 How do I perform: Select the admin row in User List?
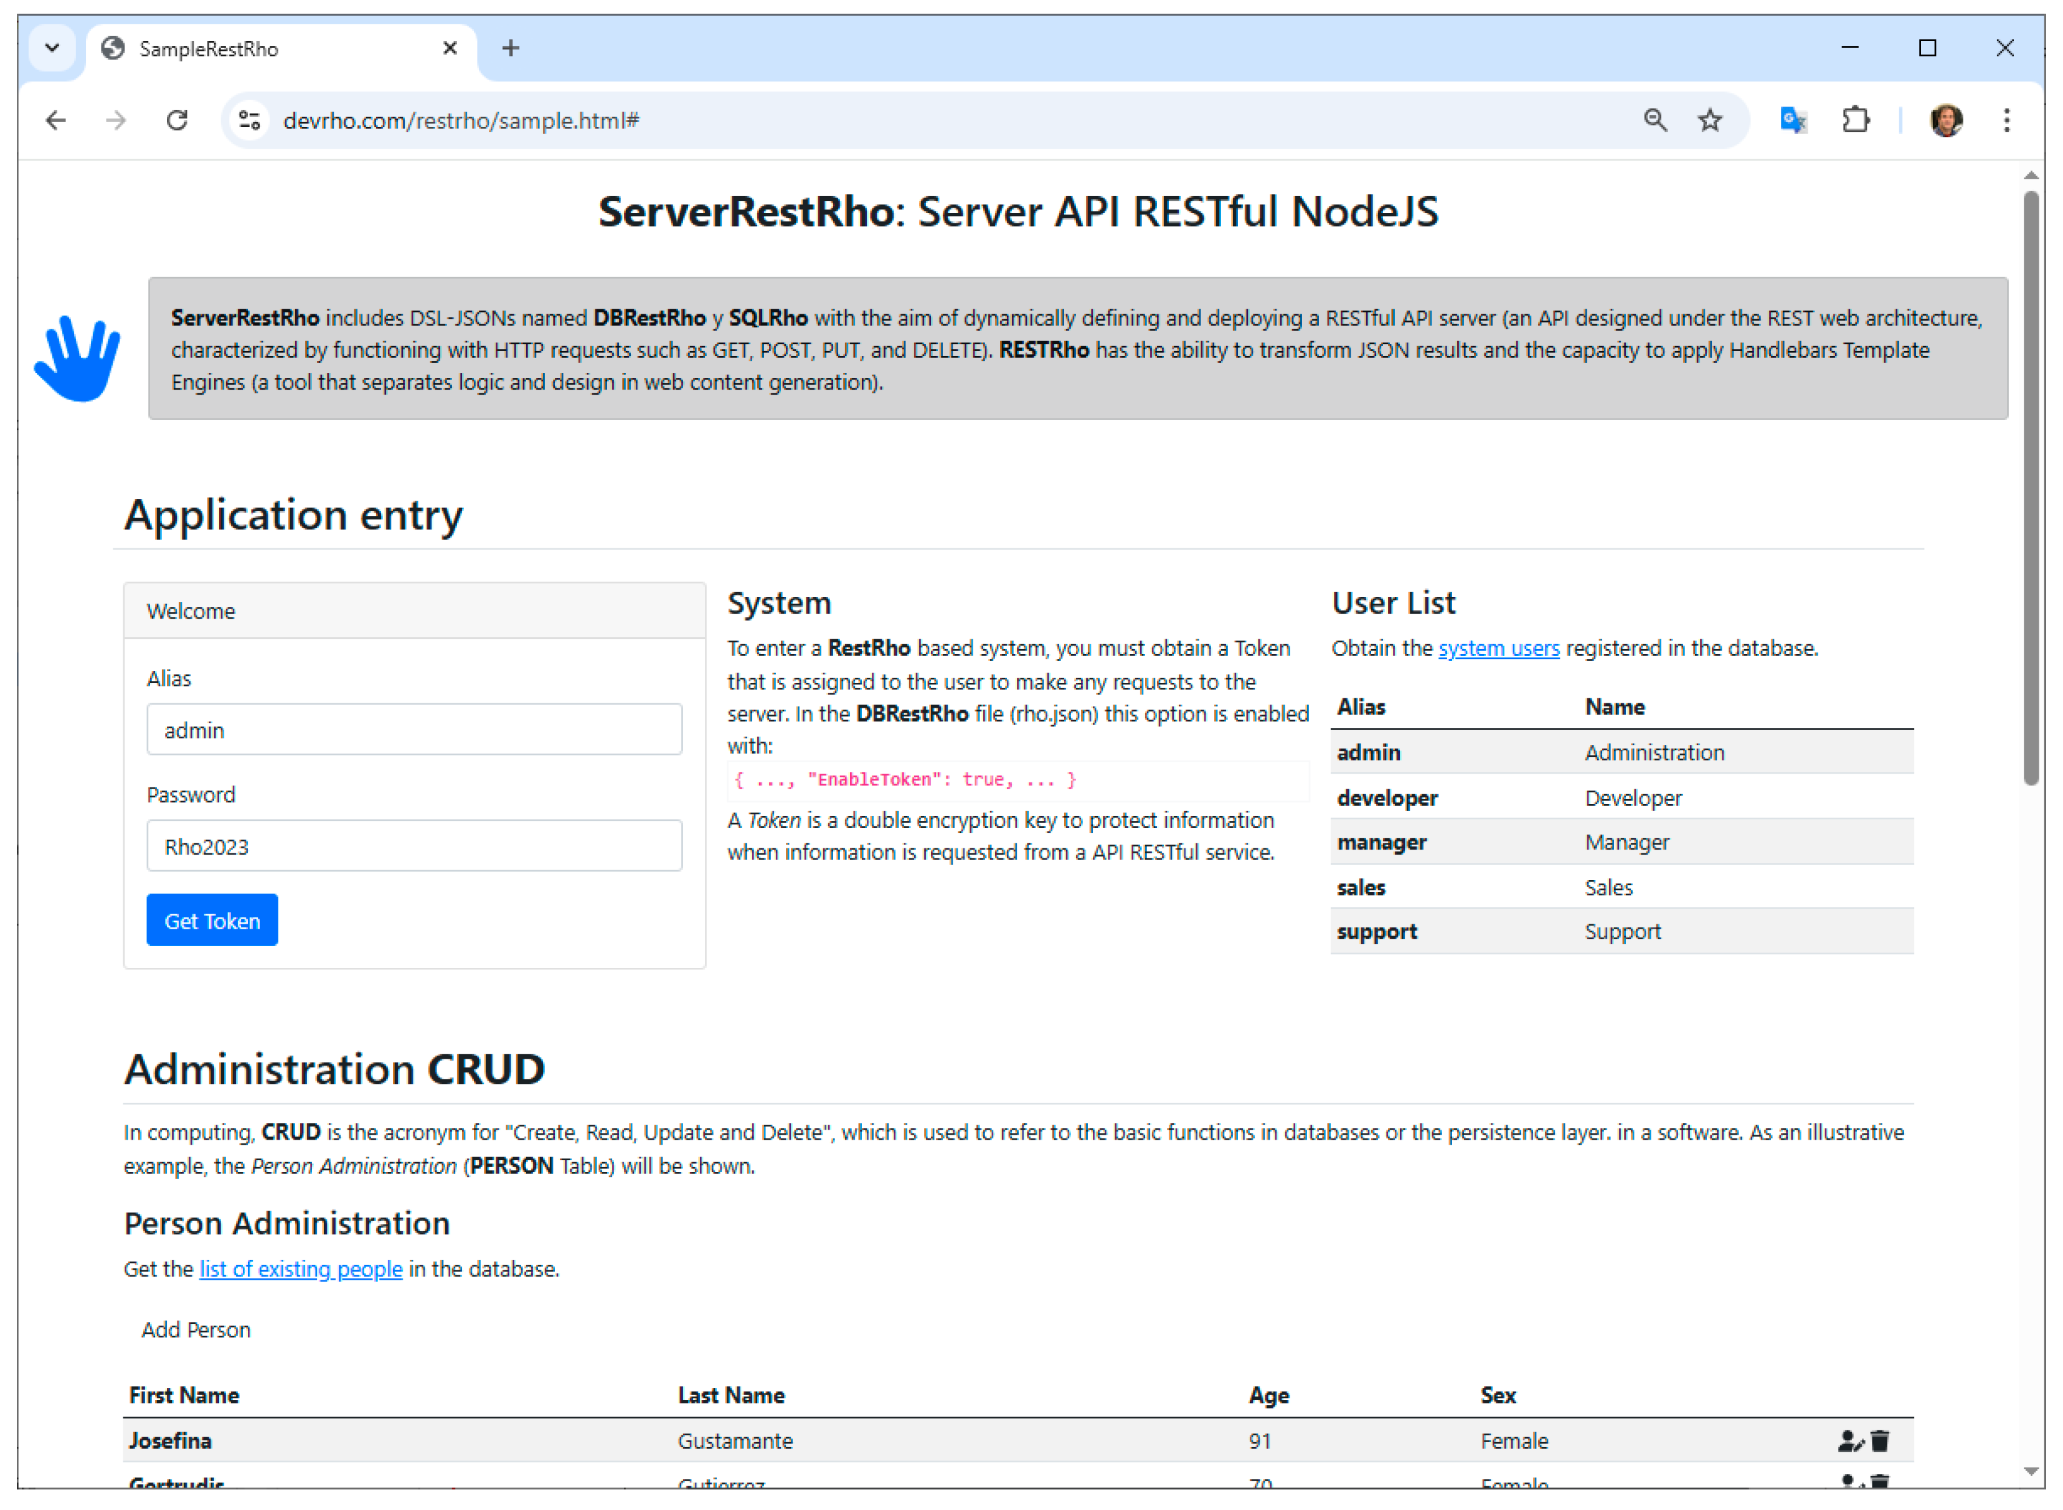pyautogui.click(x=1622, y=751)
